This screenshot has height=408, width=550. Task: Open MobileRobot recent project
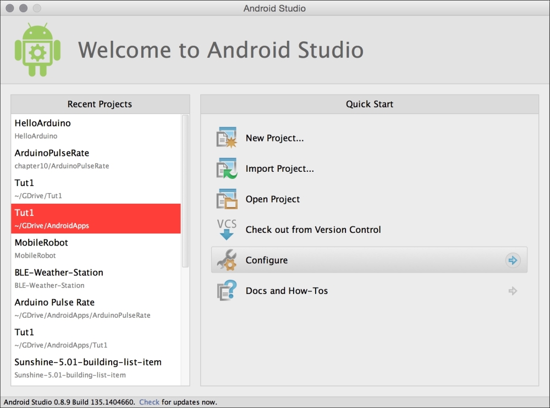pyautogui.click(x=96, y=248)
